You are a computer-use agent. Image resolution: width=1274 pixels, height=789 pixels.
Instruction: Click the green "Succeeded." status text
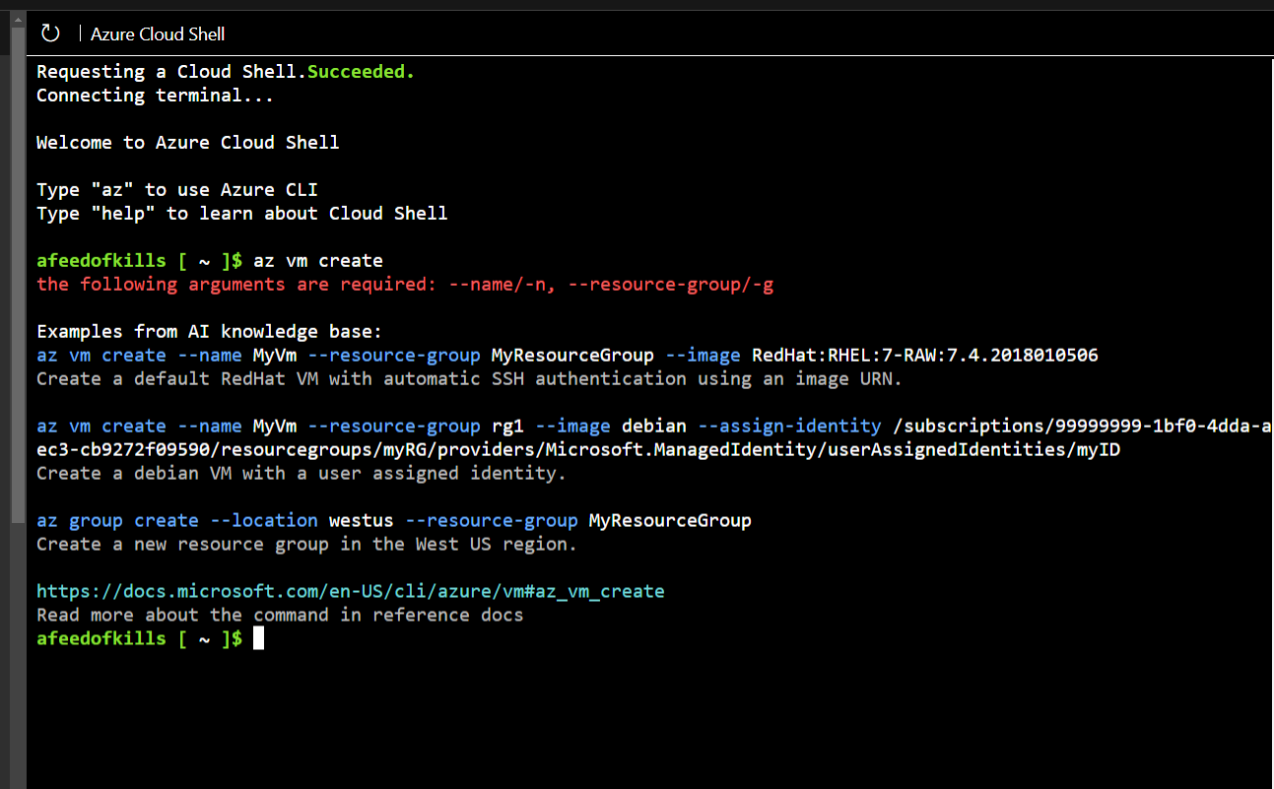[362, 71]
